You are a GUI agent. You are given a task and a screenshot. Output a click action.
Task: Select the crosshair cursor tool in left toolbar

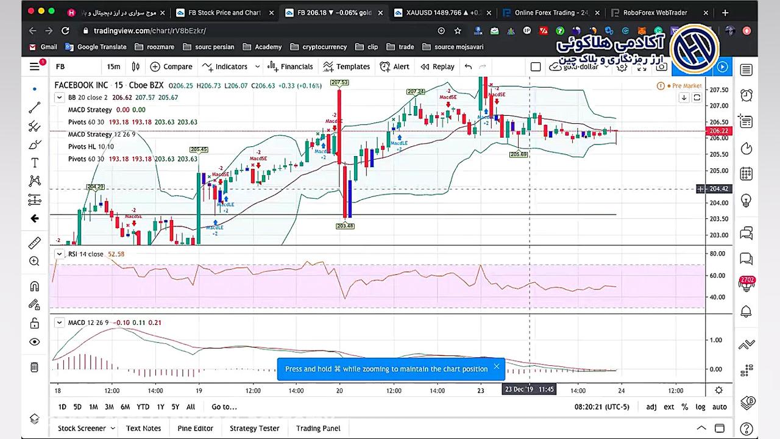click(x=35, y=90)
